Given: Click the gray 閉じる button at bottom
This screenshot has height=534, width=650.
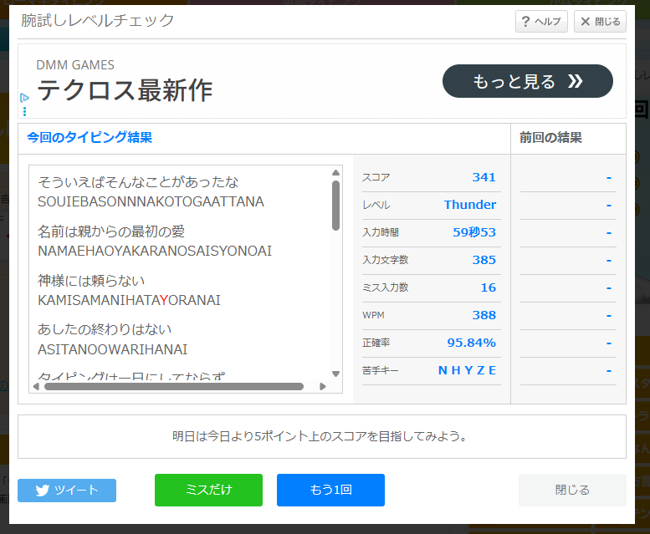Looking at the screenshot, I should [572, 490].
